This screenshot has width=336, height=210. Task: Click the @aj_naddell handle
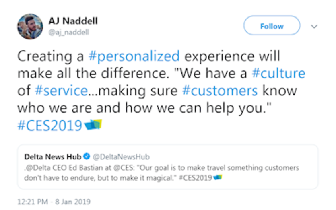pos(69,32)
